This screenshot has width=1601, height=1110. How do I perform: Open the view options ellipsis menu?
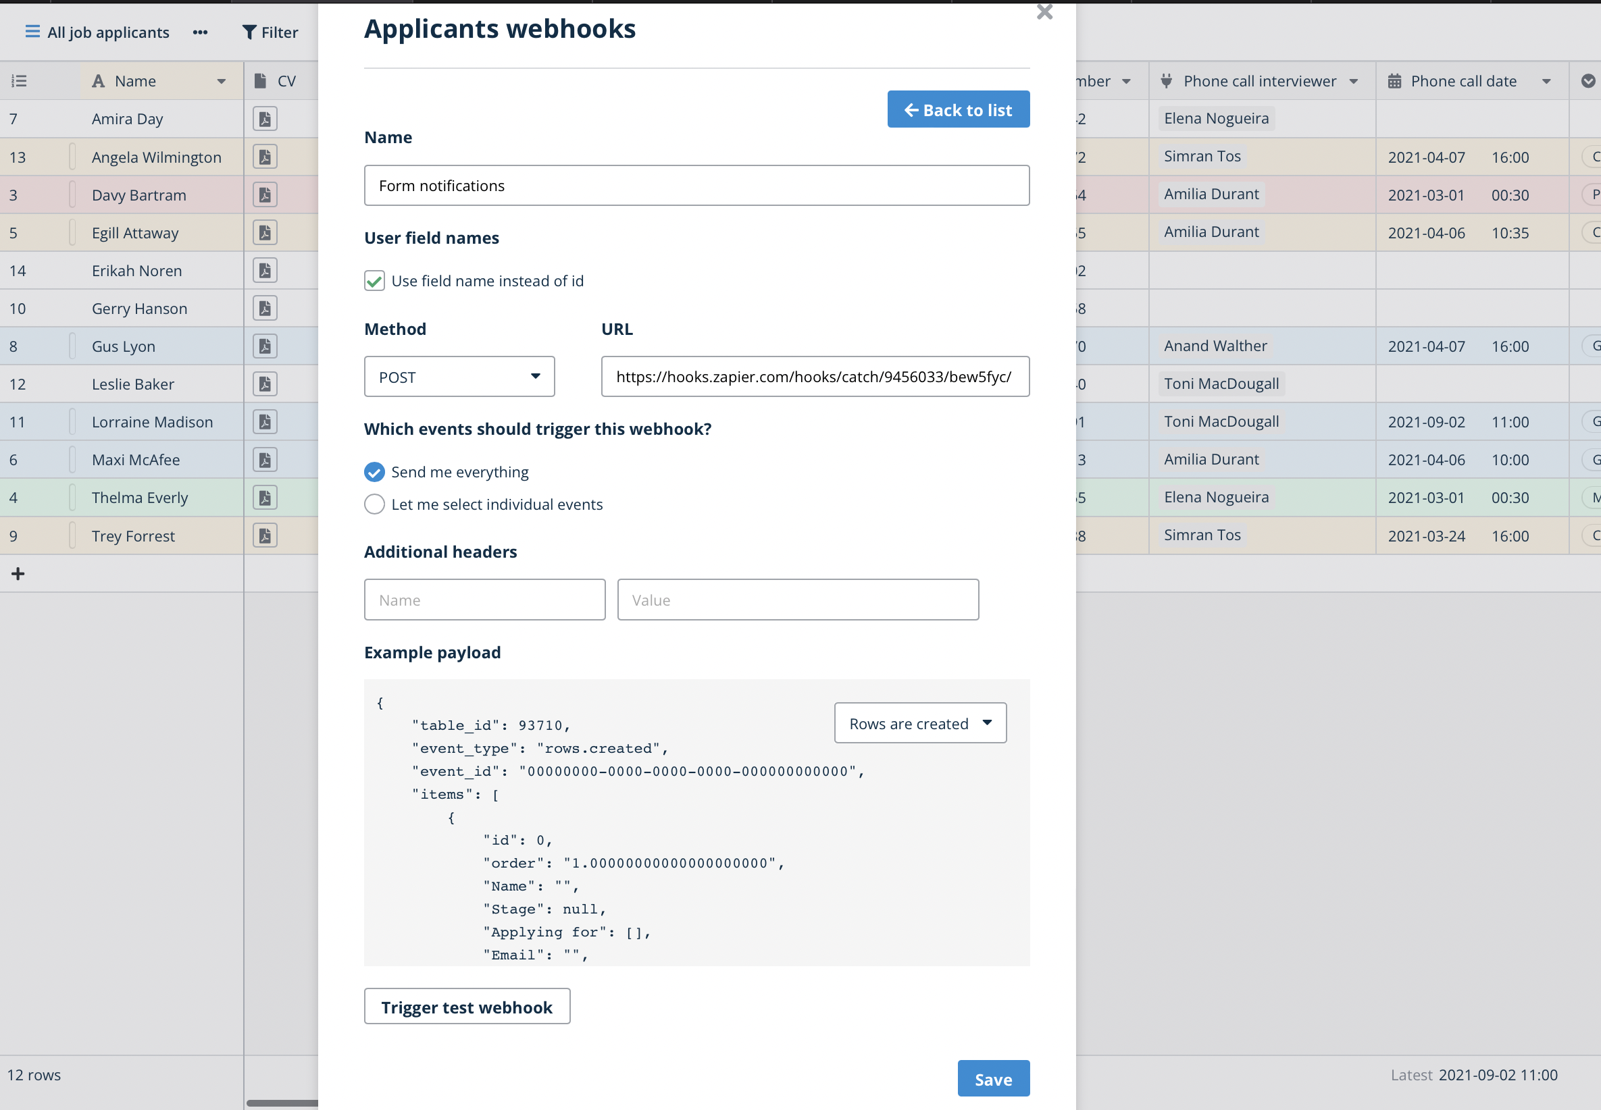click(201, 32)
